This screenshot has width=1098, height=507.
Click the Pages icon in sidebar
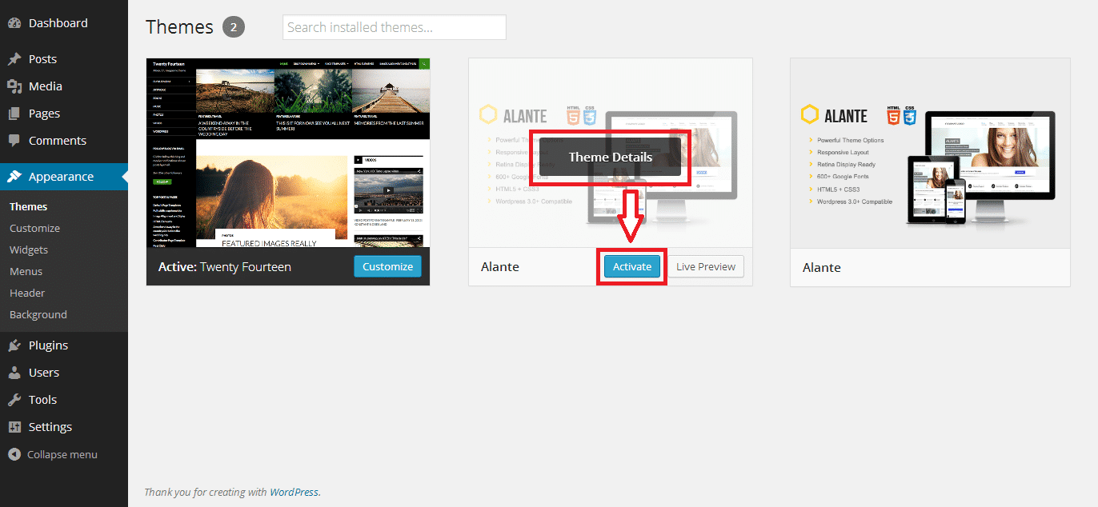[x=14, y=114]
